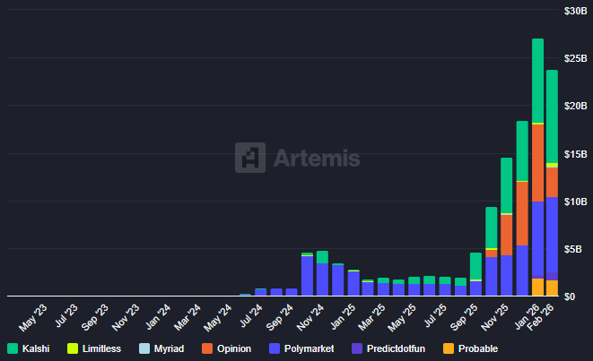Click the Nov '24 x-axis label
Viewport: 593px width, 361px height.
[x=310, y=318]
